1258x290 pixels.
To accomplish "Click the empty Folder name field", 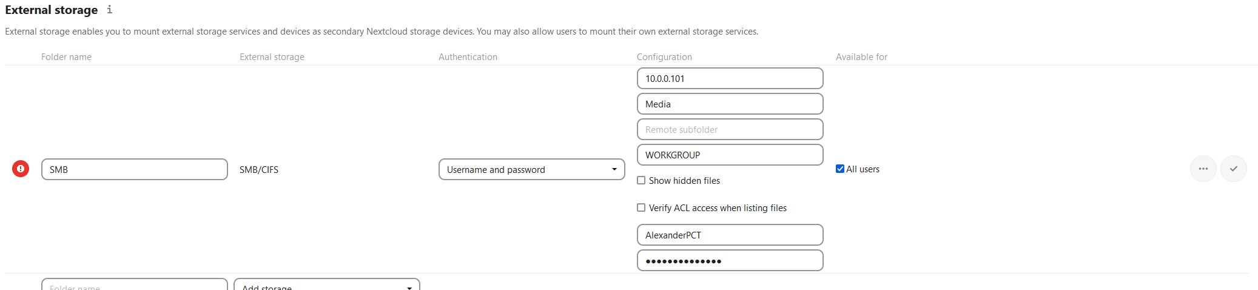I will pos(134,286).
